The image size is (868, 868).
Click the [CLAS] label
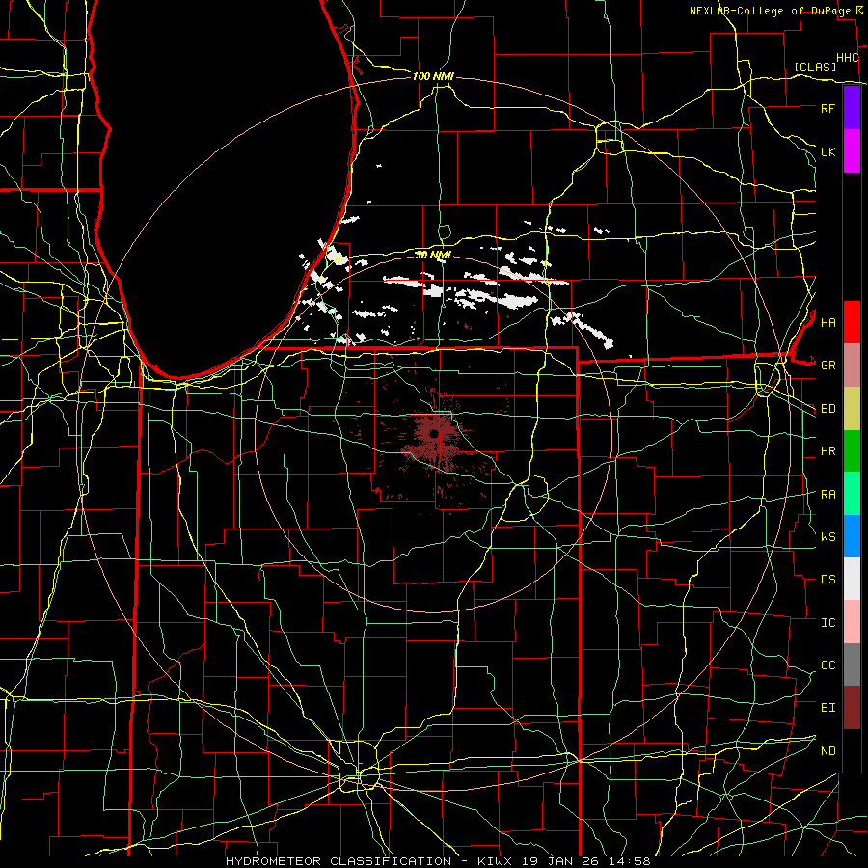(x=815, y=67)
